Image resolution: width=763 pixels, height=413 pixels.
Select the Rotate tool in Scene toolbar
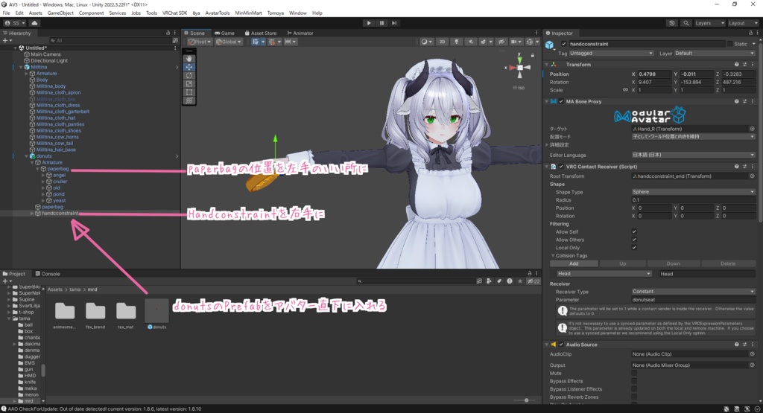(189, 75)
